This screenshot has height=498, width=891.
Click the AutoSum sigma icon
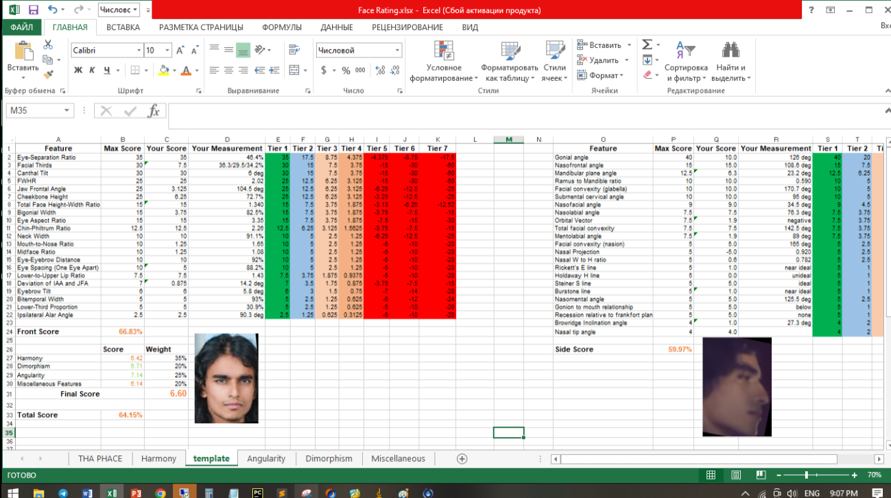[647, 45]
